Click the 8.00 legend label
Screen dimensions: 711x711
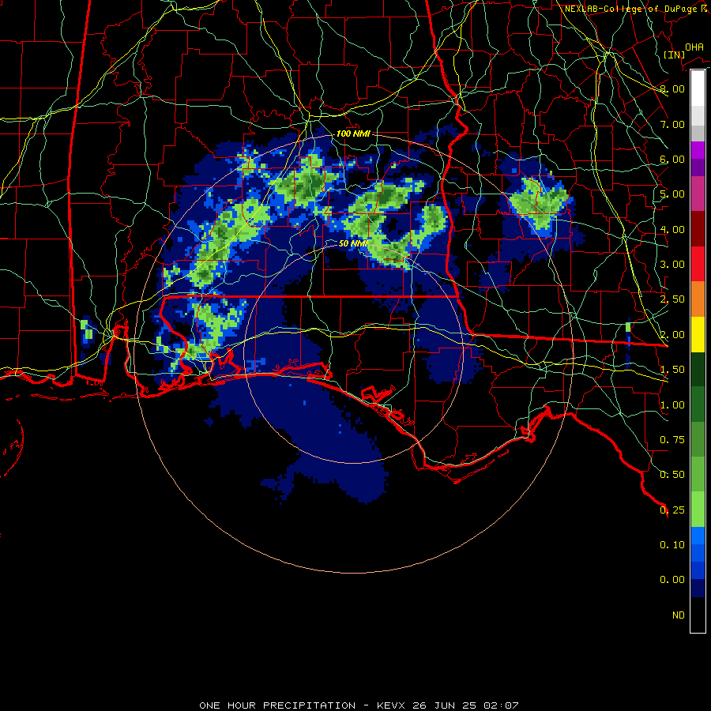coord(672,88)
